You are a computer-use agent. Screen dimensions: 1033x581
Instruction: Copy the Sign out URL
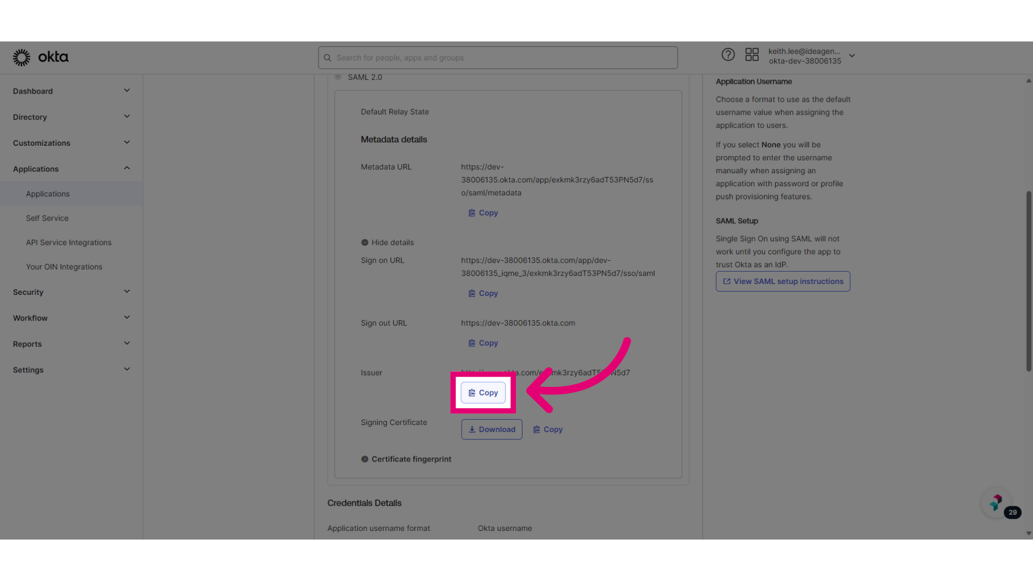pos(483,343)
